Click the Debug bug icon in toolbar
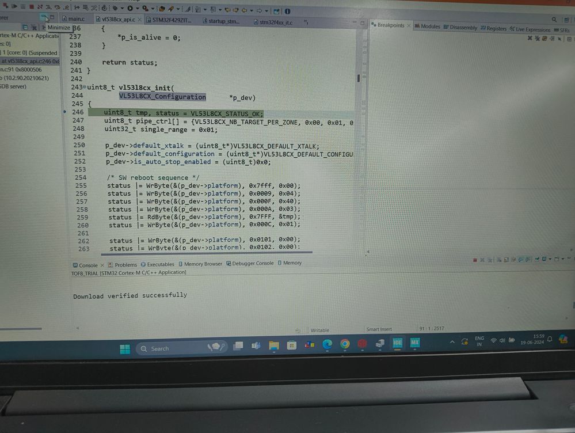575x433 pixels. coord(115,7)
